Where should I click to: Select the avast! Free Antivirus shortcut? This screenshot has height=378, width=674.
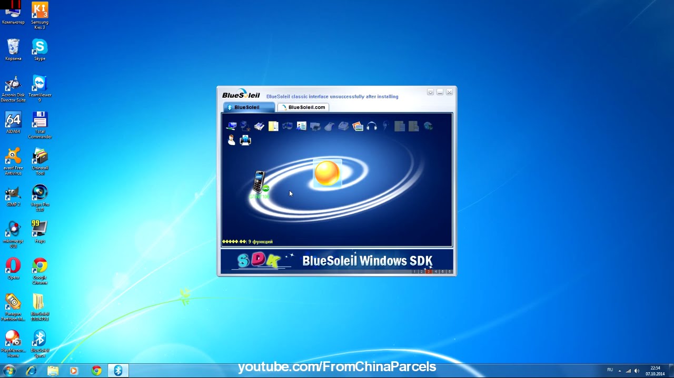coord(13,161)
